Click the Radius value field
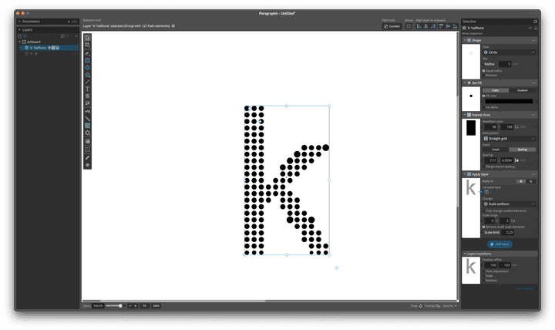 tap(505, 64)
